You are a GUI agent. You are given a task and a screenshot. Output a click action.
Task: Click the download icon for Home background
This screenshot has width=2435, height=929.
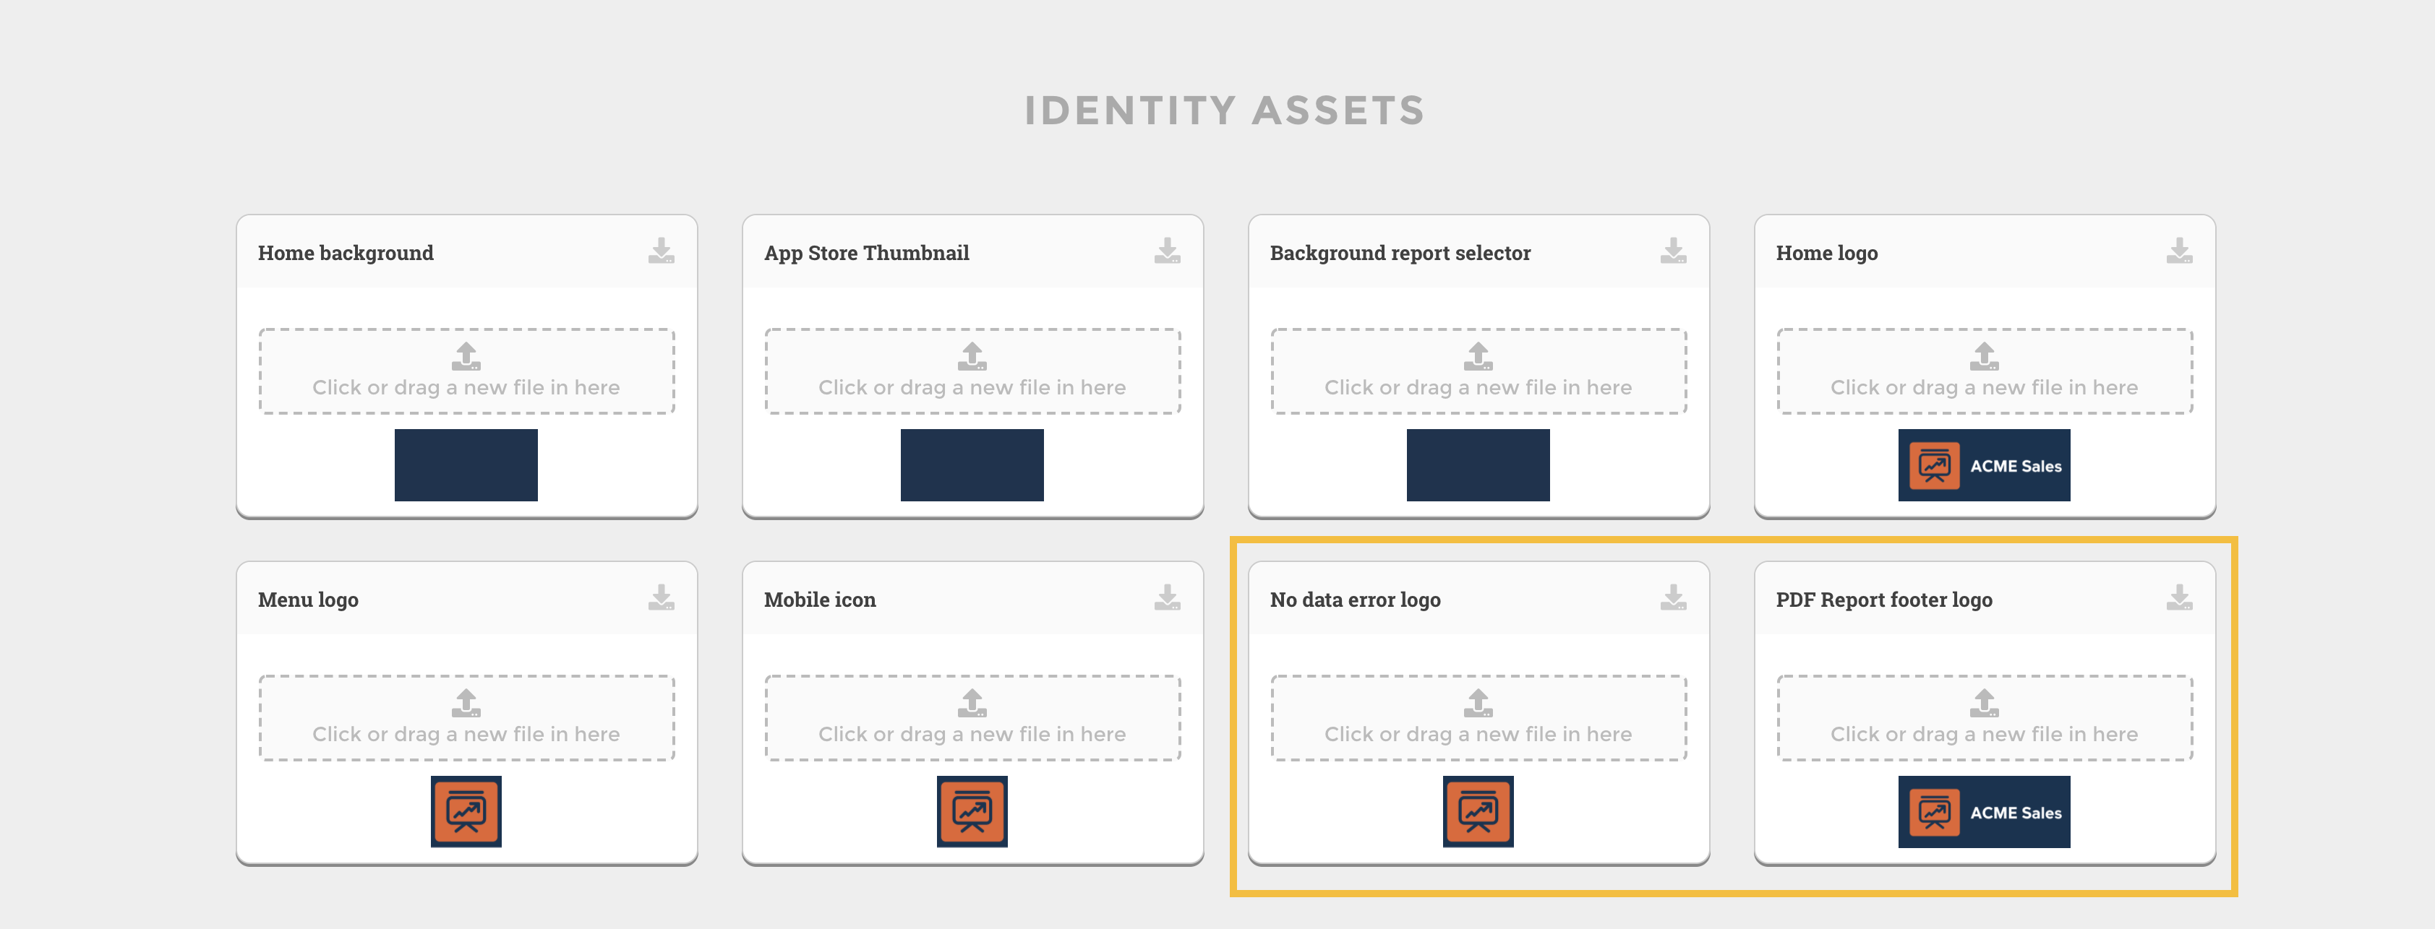point(660,251)
